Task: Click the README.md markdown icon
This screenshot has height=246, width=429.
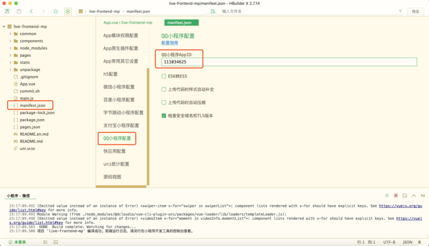Action: click(15, 141)
